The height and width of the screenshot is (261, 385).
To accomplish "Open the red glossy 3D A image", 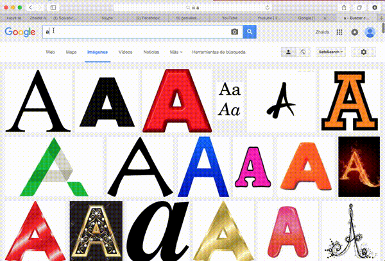I will [x=177, y=101].
